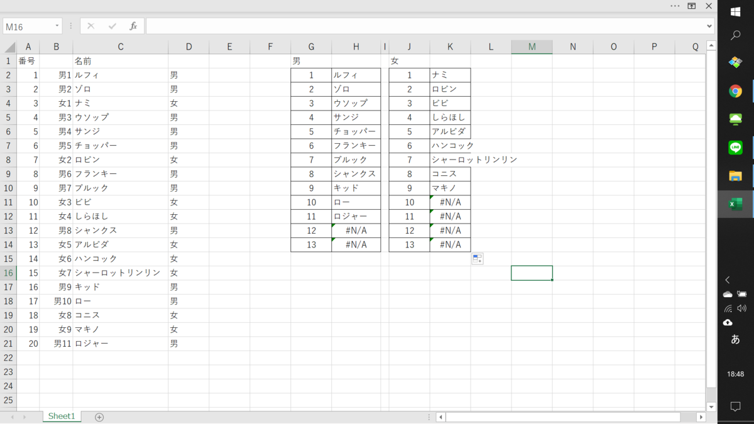Open Windows Start menu
Screen dimensions: 754x424
tap(735, 12)
